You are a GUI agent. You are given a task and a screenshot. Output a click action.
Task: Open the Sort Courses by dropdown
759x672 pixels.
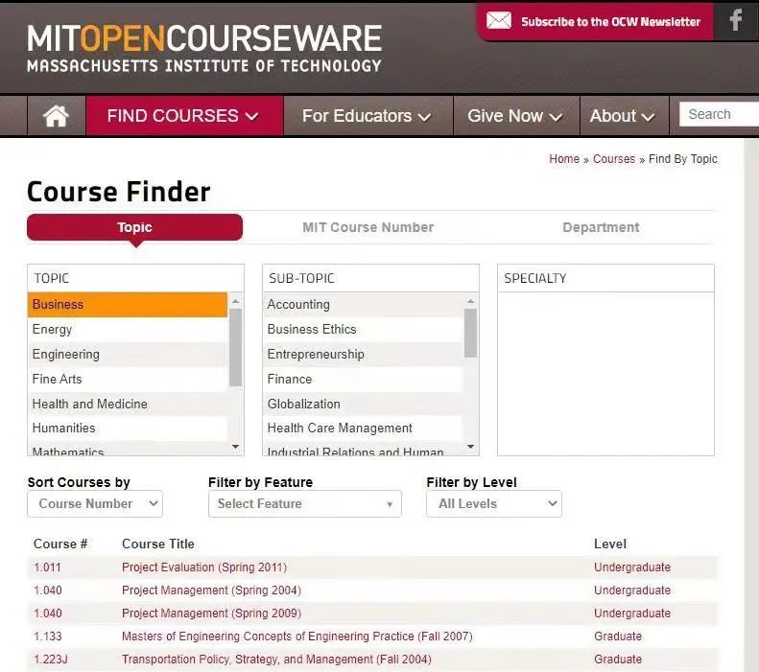(95, 503)
